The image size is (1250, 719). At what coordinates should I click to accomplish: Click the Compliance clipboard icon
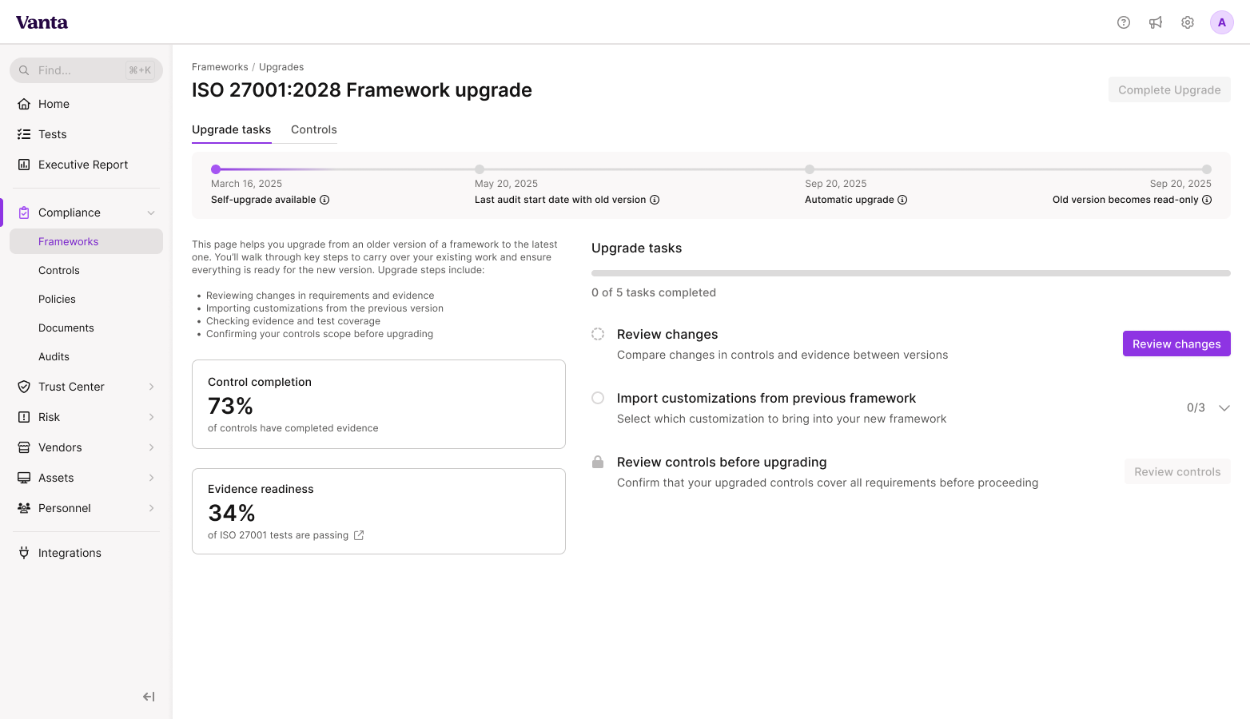point(24,213)
